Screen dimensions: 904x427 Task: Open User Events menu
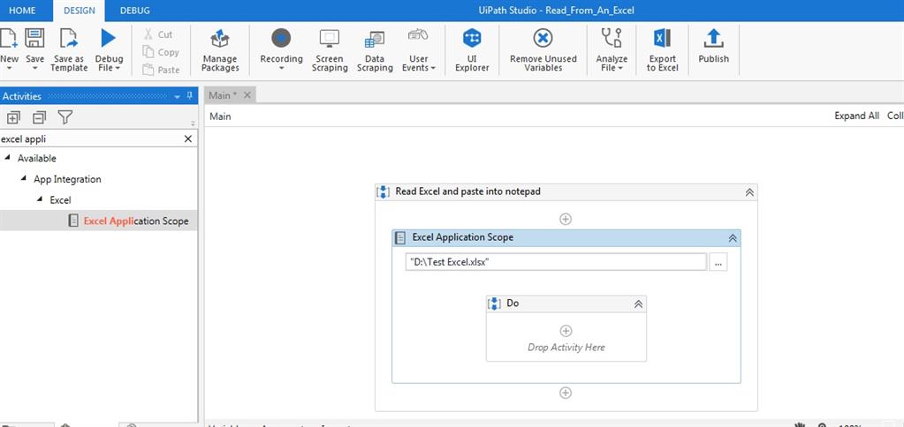[419, 50]
